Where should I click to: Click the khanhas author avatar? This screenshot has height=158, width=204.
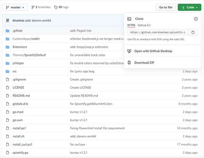click(x=7, y=20)
